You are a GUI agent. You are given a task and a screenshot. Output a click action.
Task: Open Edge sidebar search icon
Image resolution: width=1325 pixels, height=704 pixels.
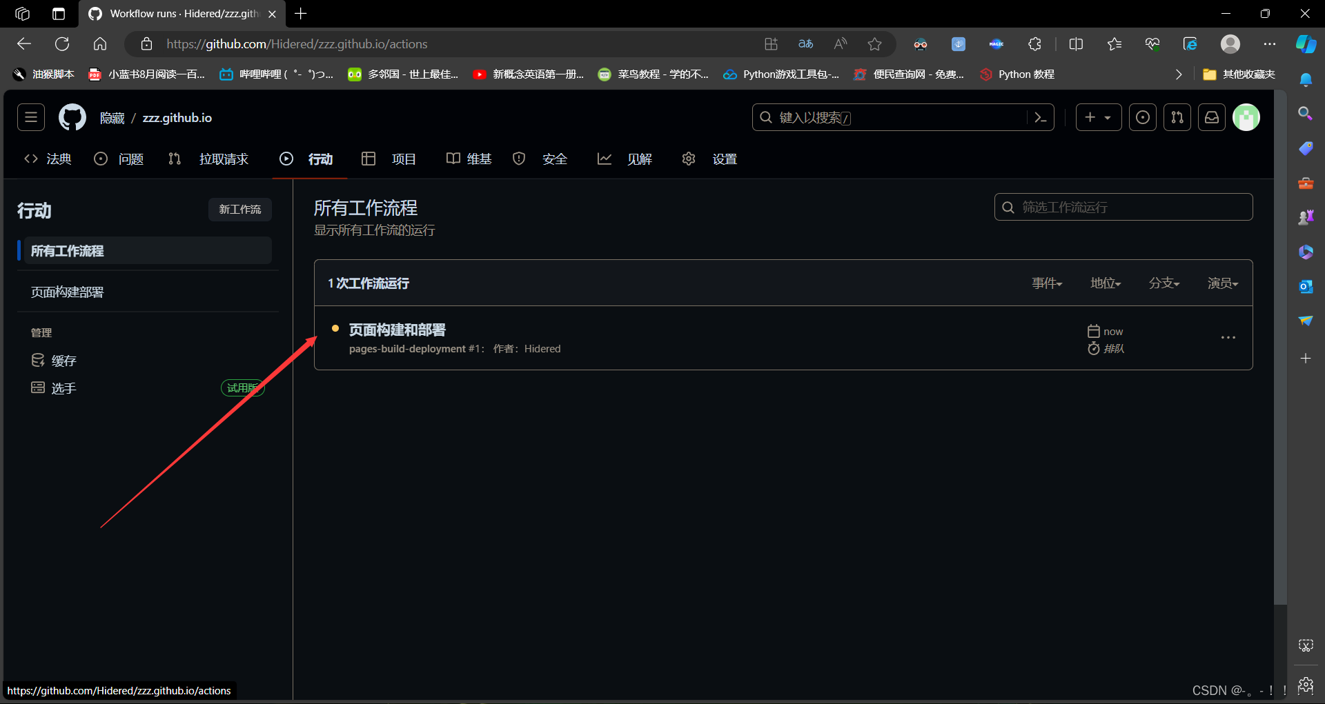point(1306,113)
